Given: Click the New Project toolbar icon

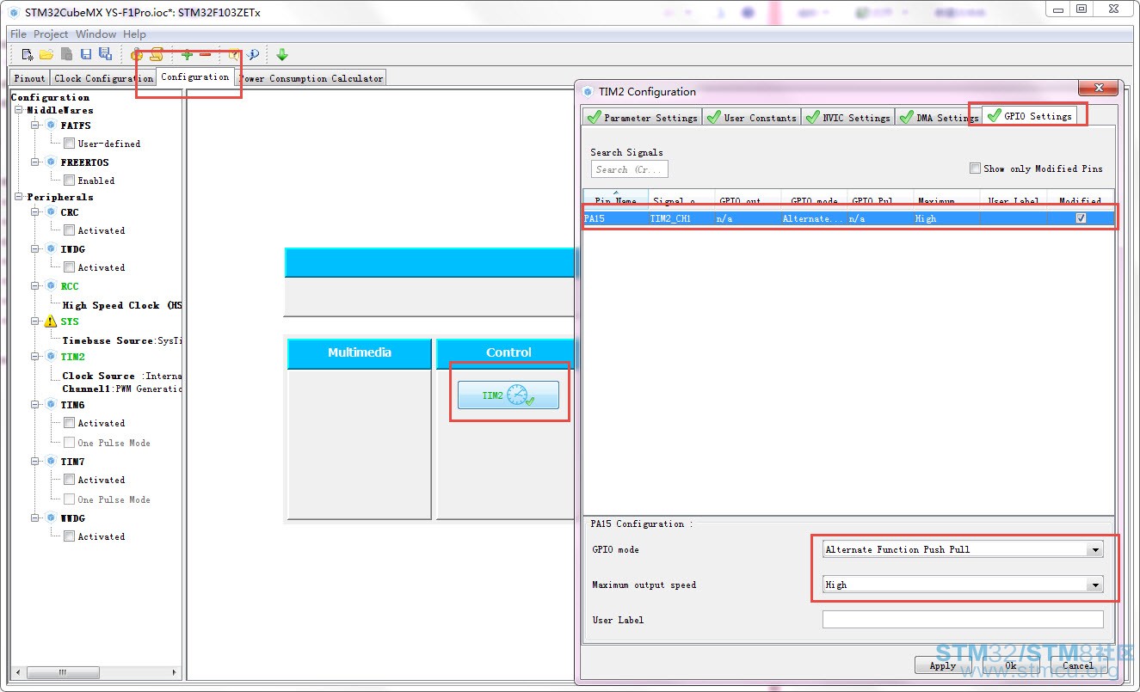Looking at the screenshot, I should point(28,54).
